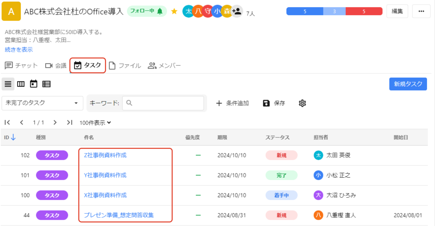435x226 pixels.
Task: Open task X社事例資料作成
Action: click(x=105, y=195)
